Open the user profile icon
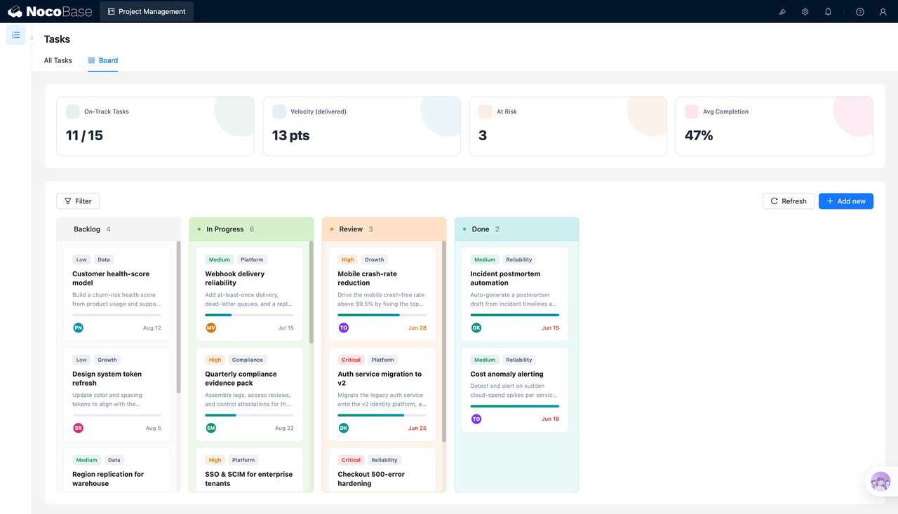The height and width of the screenshot is (514, 898). click(883, 12)
